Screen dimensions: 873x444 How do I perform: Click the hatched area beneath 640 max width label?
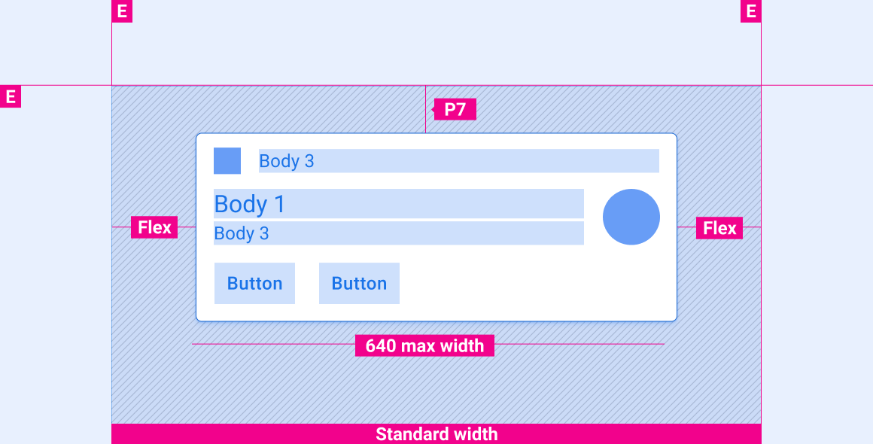tap(424, 388)
